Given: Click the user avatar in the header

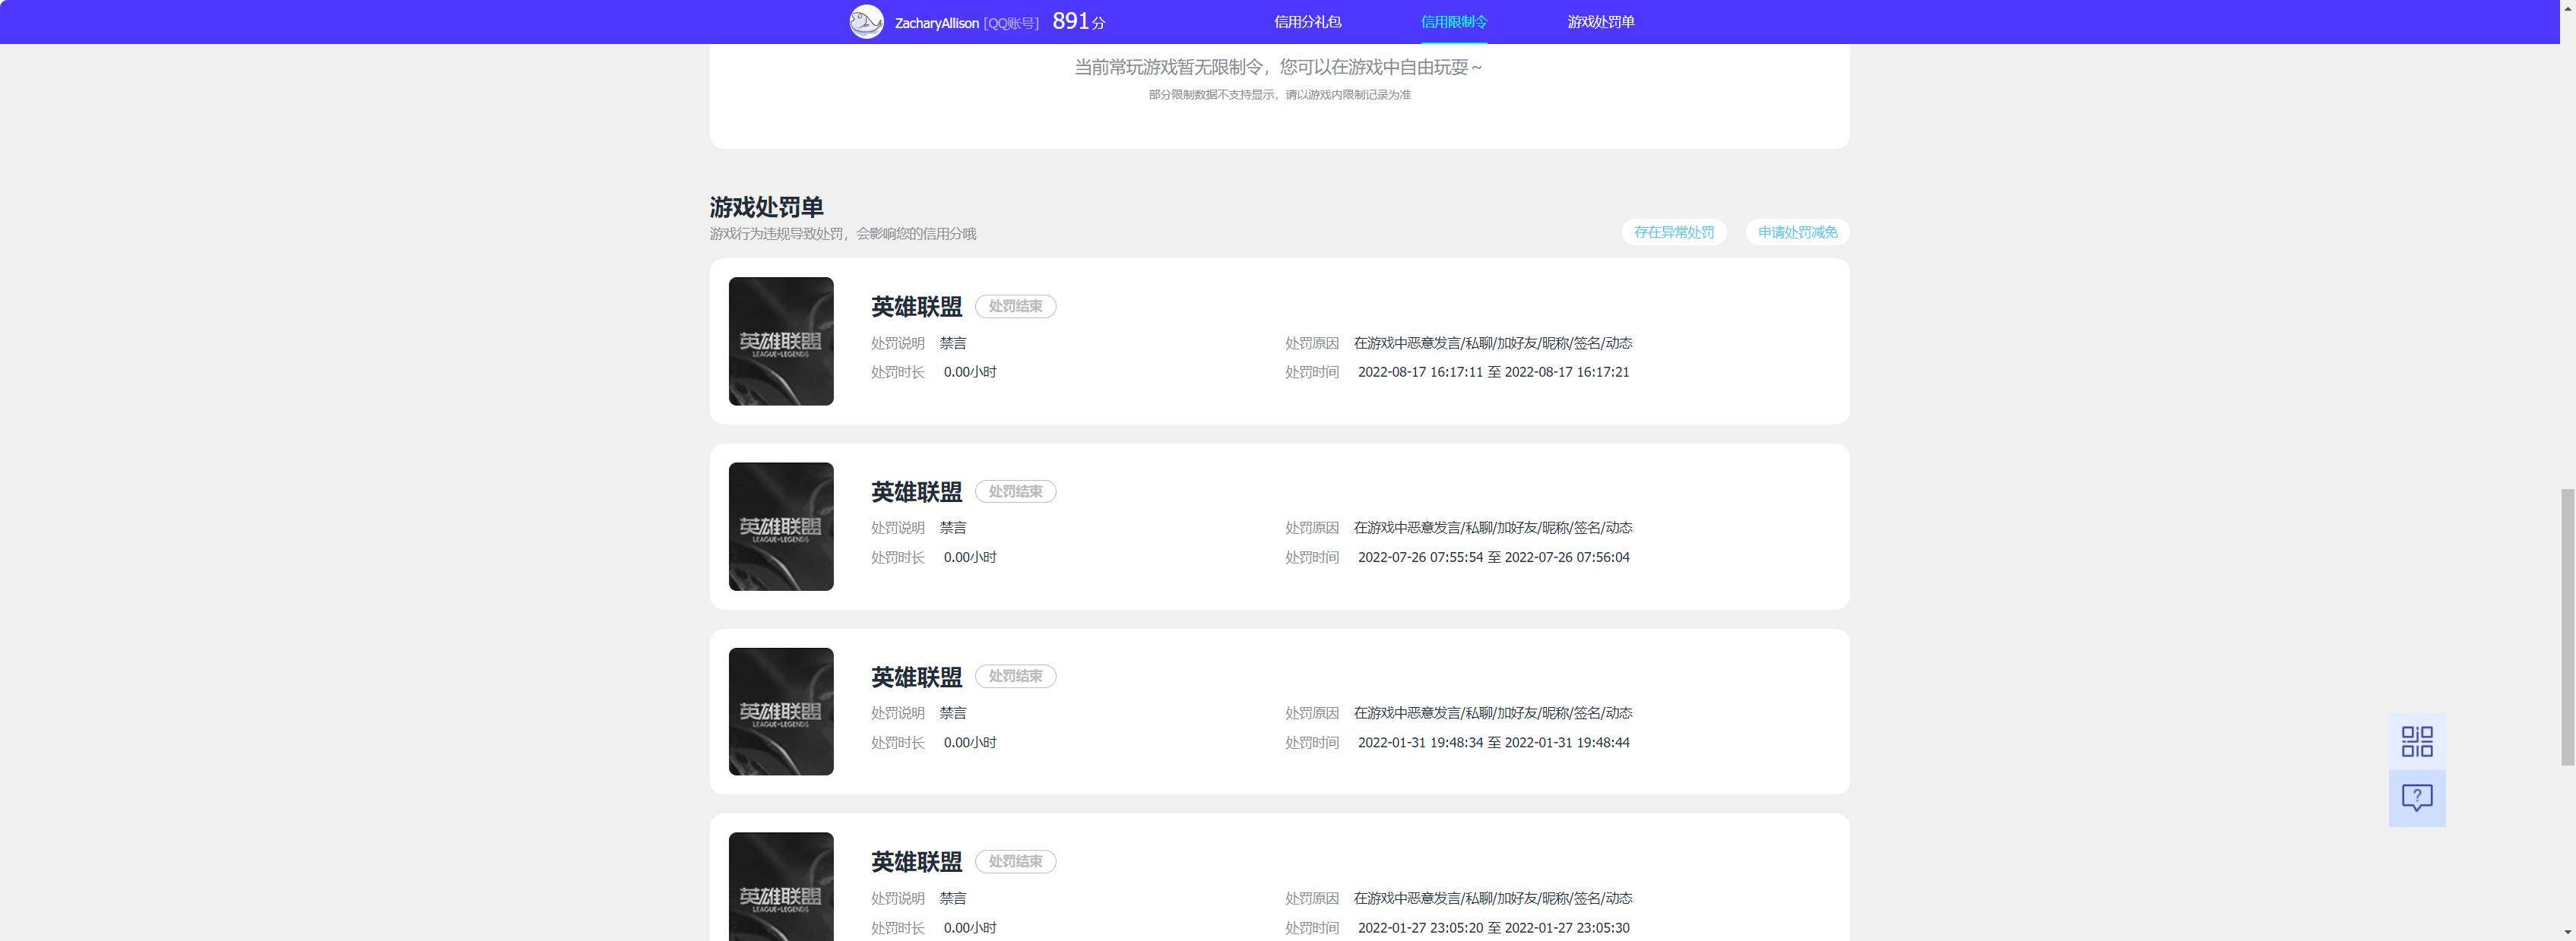Looking at the screenshot, I should (866, 22).
